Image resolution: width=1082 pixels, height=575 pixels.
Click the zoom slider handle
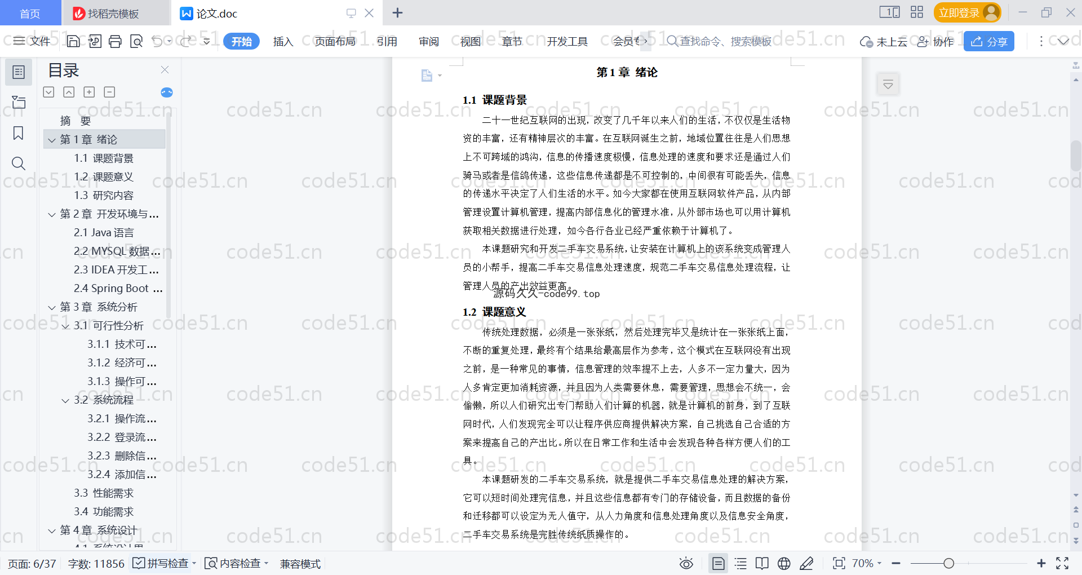pos(948,563)
